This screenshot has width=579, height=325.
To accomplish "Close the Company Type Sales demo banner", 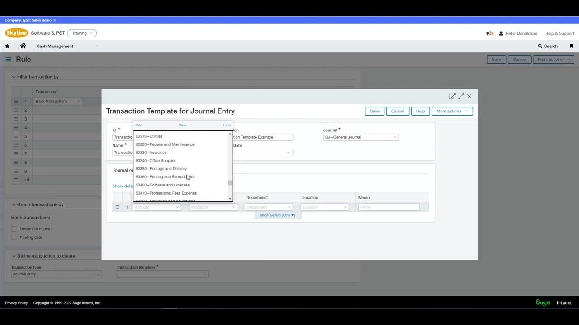I will tap(55, 20).
